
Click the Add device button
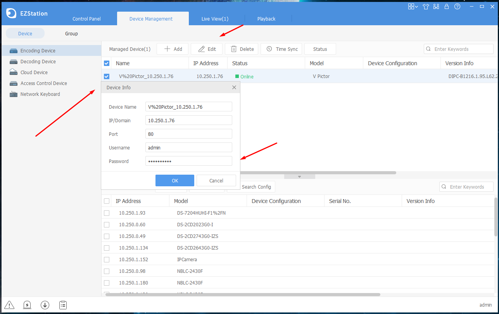coord(173,49)
